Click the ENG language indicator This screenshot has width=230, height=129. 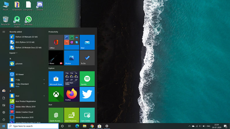coord(208,126)
